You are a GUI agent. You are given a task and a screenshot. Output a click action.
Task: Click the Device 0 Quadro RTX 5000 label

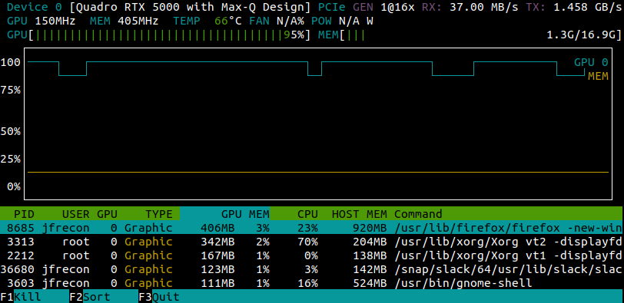click(159, 7)
